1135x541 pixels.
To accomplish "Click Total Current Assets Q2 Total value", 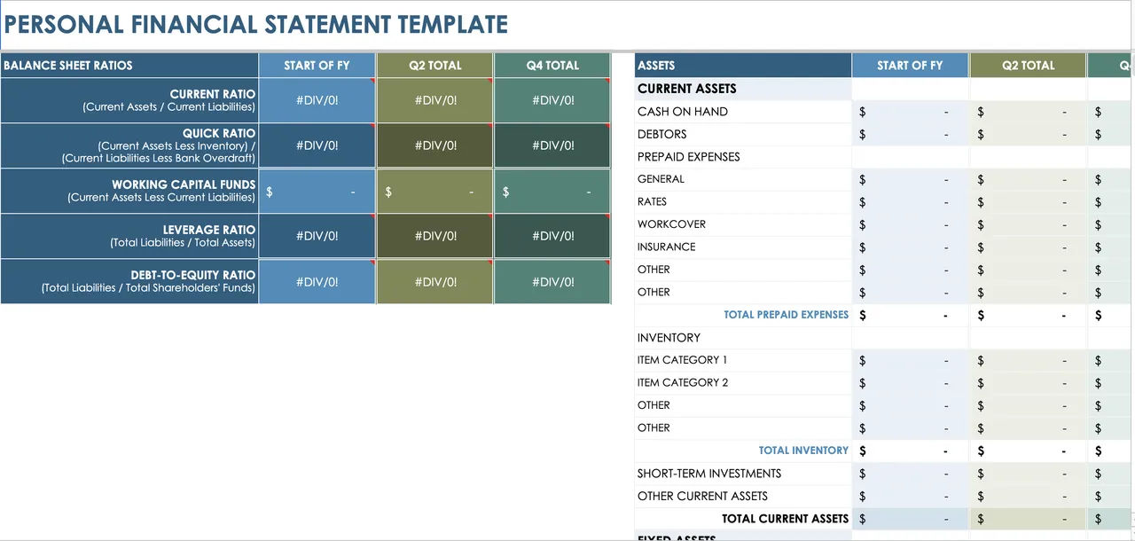I will coord(1029,519).
